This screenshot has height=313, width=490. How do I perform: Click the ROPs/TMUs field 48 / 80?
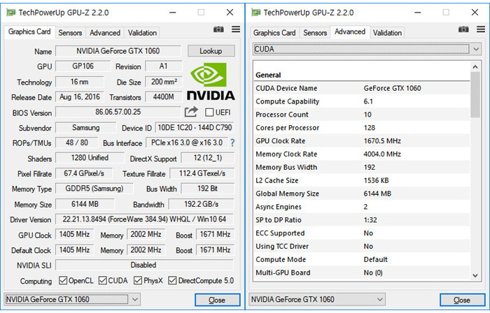(76, 143)
